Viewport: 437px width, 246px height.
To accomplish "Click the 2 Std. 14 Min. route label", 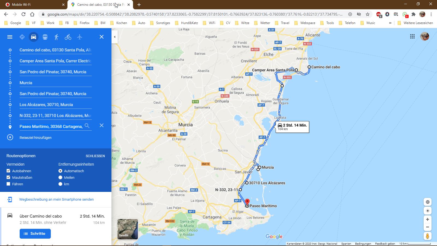I will (x=293, y=127).
